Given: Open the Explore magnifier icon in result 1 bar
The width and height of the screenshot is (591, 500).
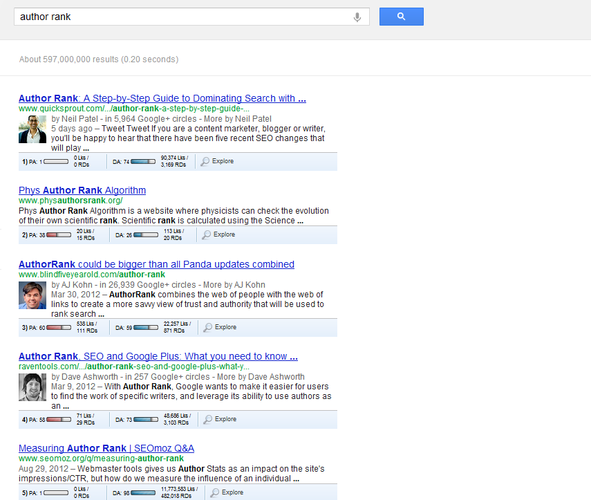Looking at the screenshot, I should [x=205, y=161].
